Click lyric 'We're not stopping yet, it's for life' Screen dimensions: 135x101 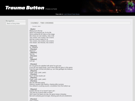click(x=40, y=33)
